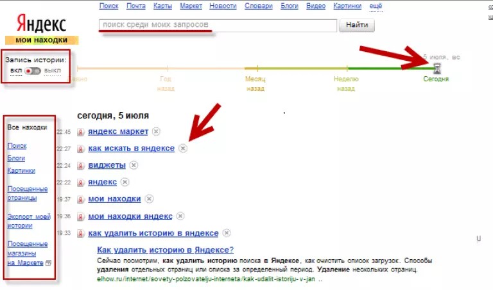
Task: Expand the 'ещё' services menu
Action: (x=376, y=6)
